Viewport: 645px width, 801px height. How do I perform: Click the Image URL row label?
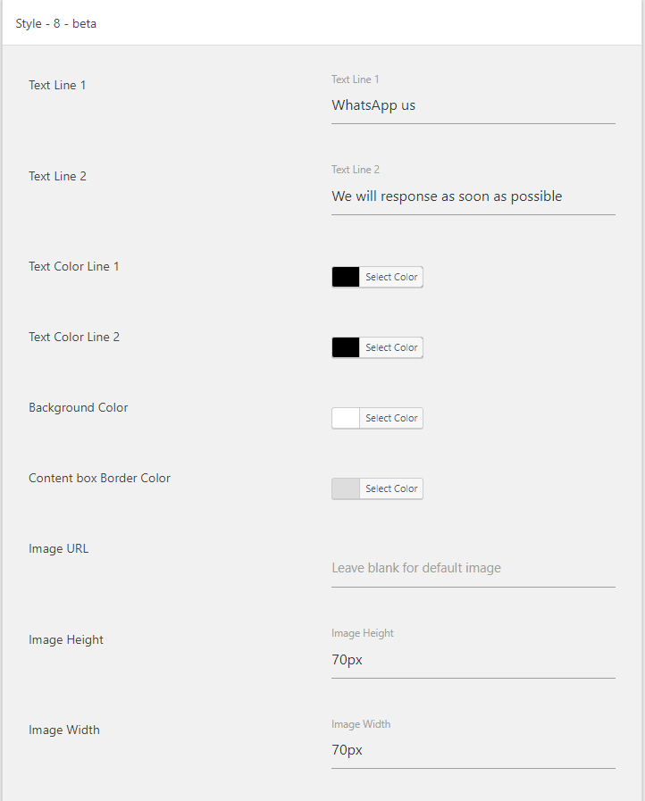(x=58, y=548)
